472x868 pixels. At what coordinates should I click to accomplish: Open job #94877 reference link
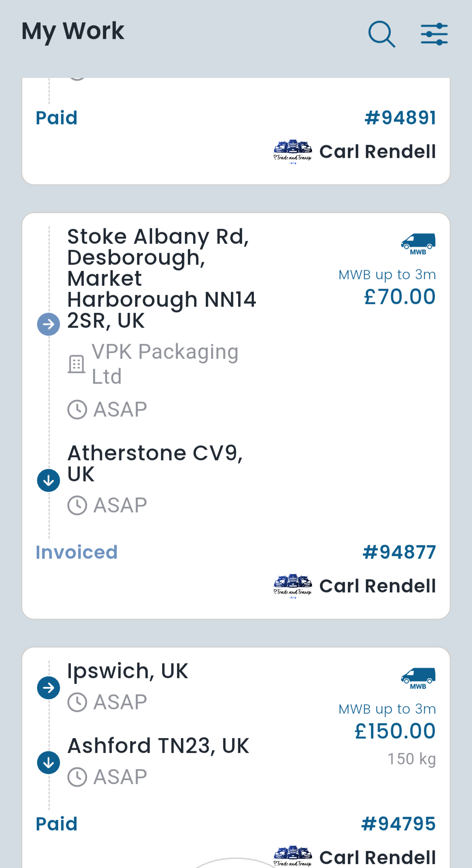click(x=399, y=552)
